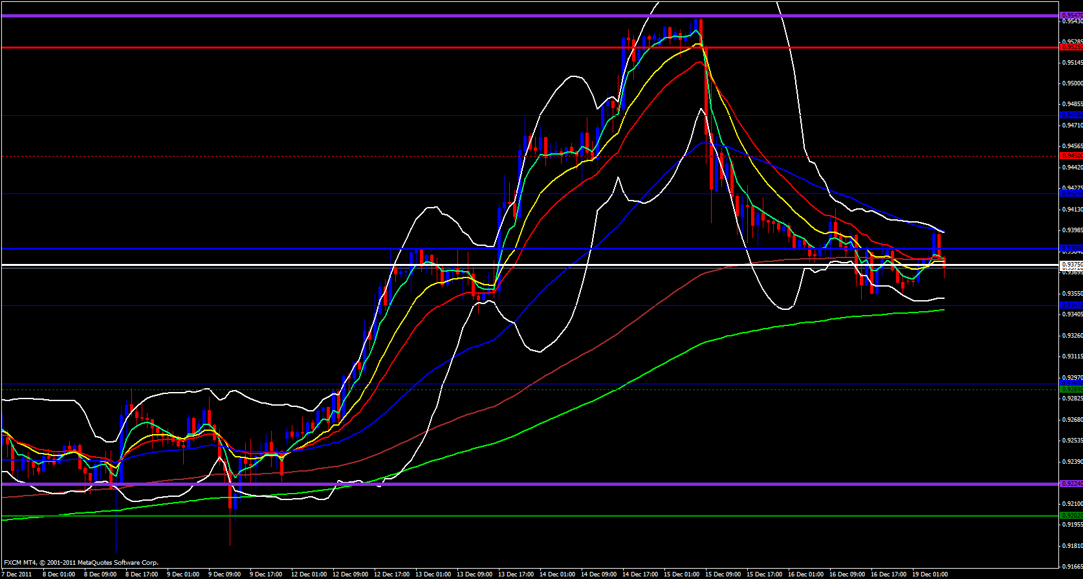Click the 12 Dec 17:00 time label
The image size is (1083, 579).
tap(391, 574)
